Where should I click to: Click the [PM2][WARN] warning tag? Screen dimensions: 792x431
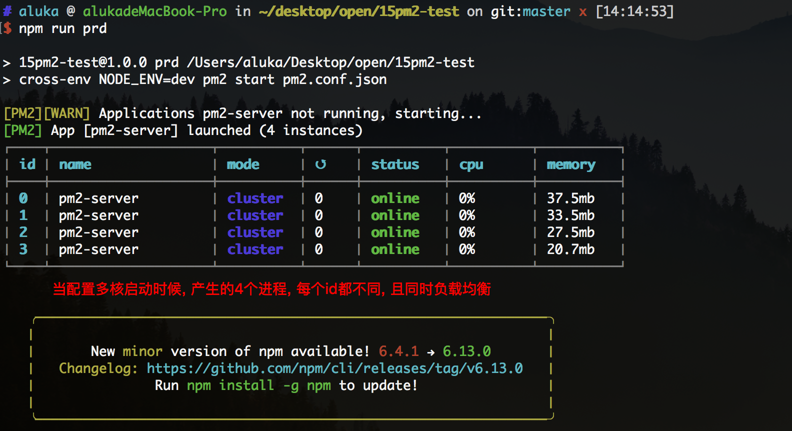point(46,113)
